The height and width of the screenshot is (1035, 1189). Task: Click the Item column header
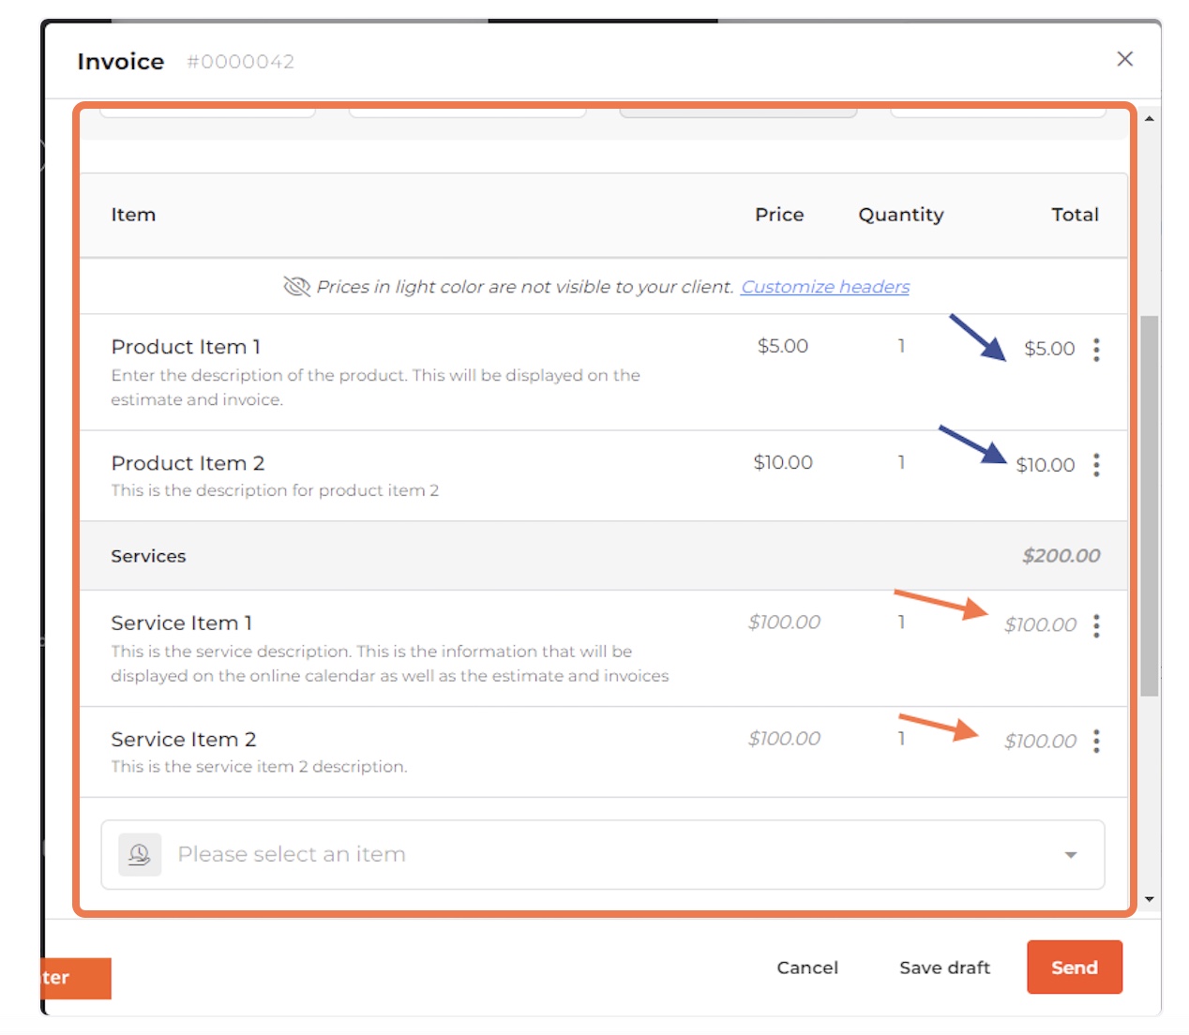click(x=133, y=215)
